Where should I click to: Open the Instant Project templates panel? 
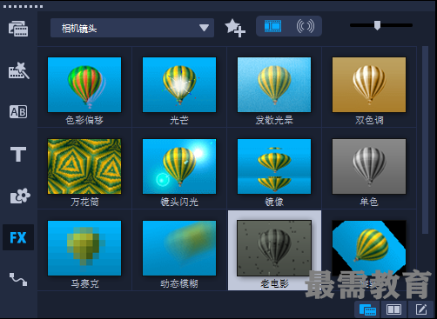[x=18, y=70]
